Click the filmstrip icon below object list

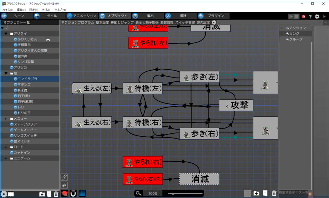point(11,194)
